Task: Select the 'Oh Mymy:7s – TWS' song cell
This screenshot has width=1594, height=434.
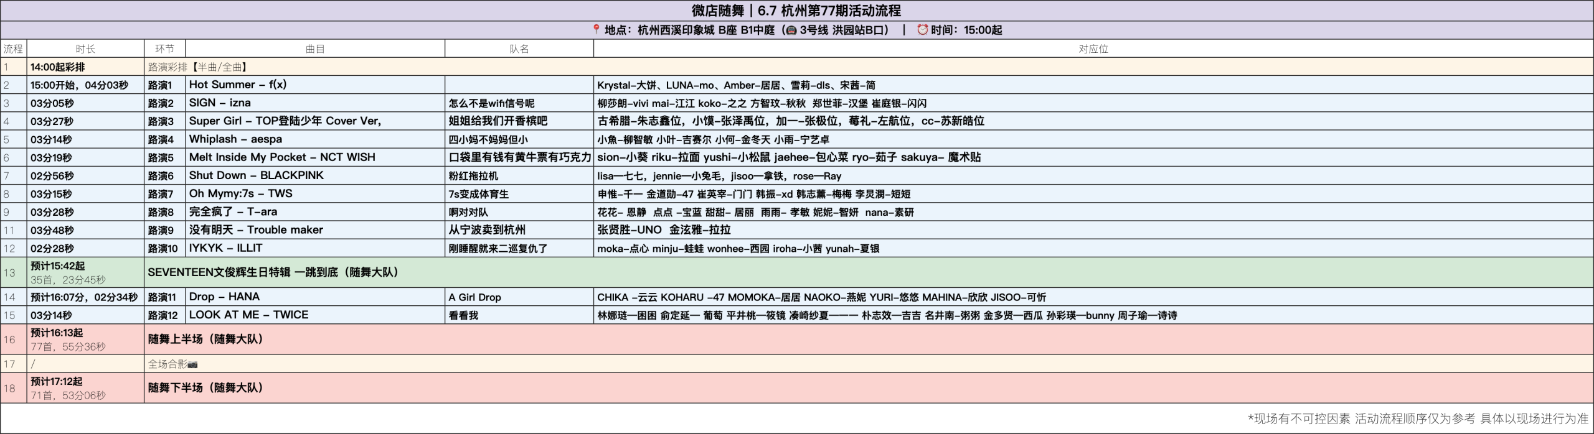Action: coord(315,193)
